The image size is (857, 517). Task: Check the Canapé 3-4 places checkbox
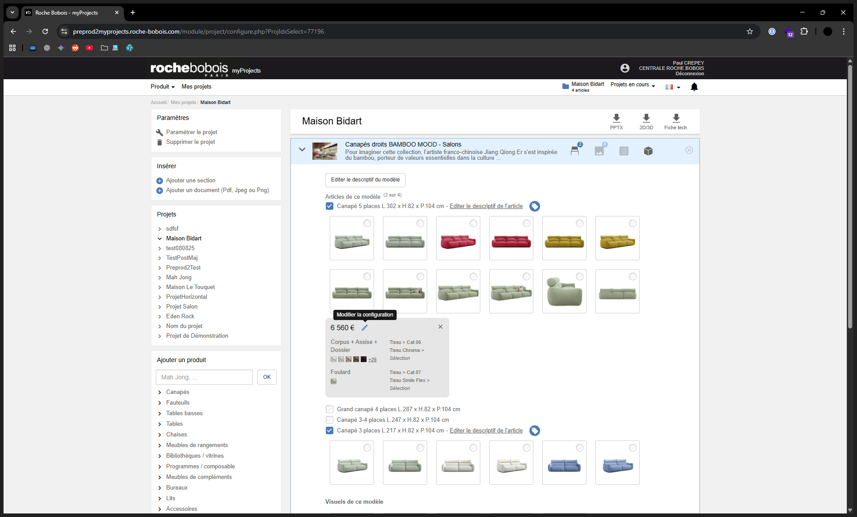click(329, 420)
